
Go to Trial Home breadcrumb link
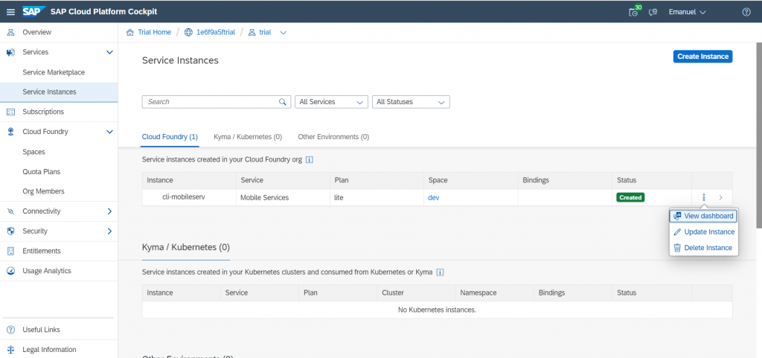pyautogui.click(x=155, y=33)
